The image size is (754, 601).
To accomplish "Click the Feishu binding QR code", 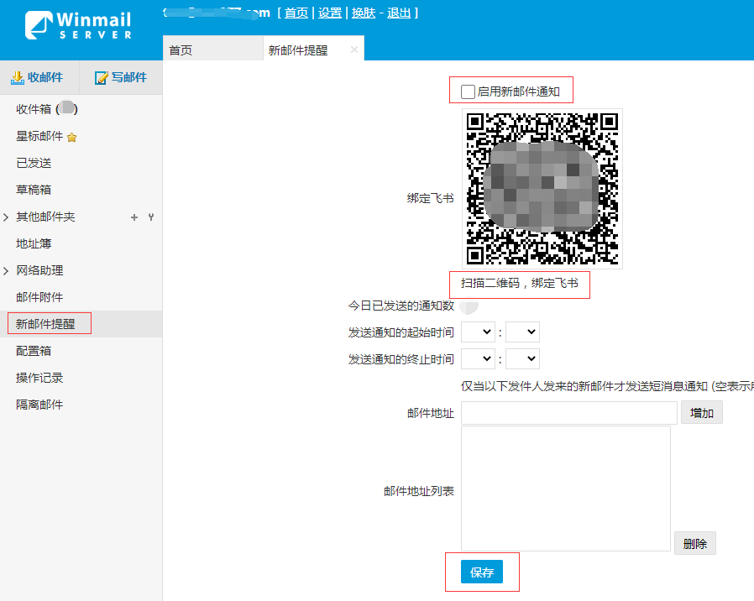I will click(542, 188).
